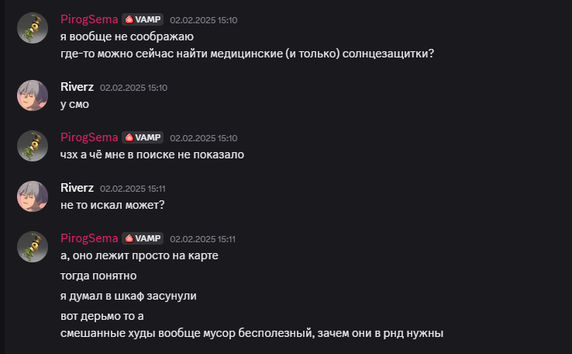Open PirogSema's avatar on the first message
The height and width of the screenshot is (354, 572).
(33, 28)
